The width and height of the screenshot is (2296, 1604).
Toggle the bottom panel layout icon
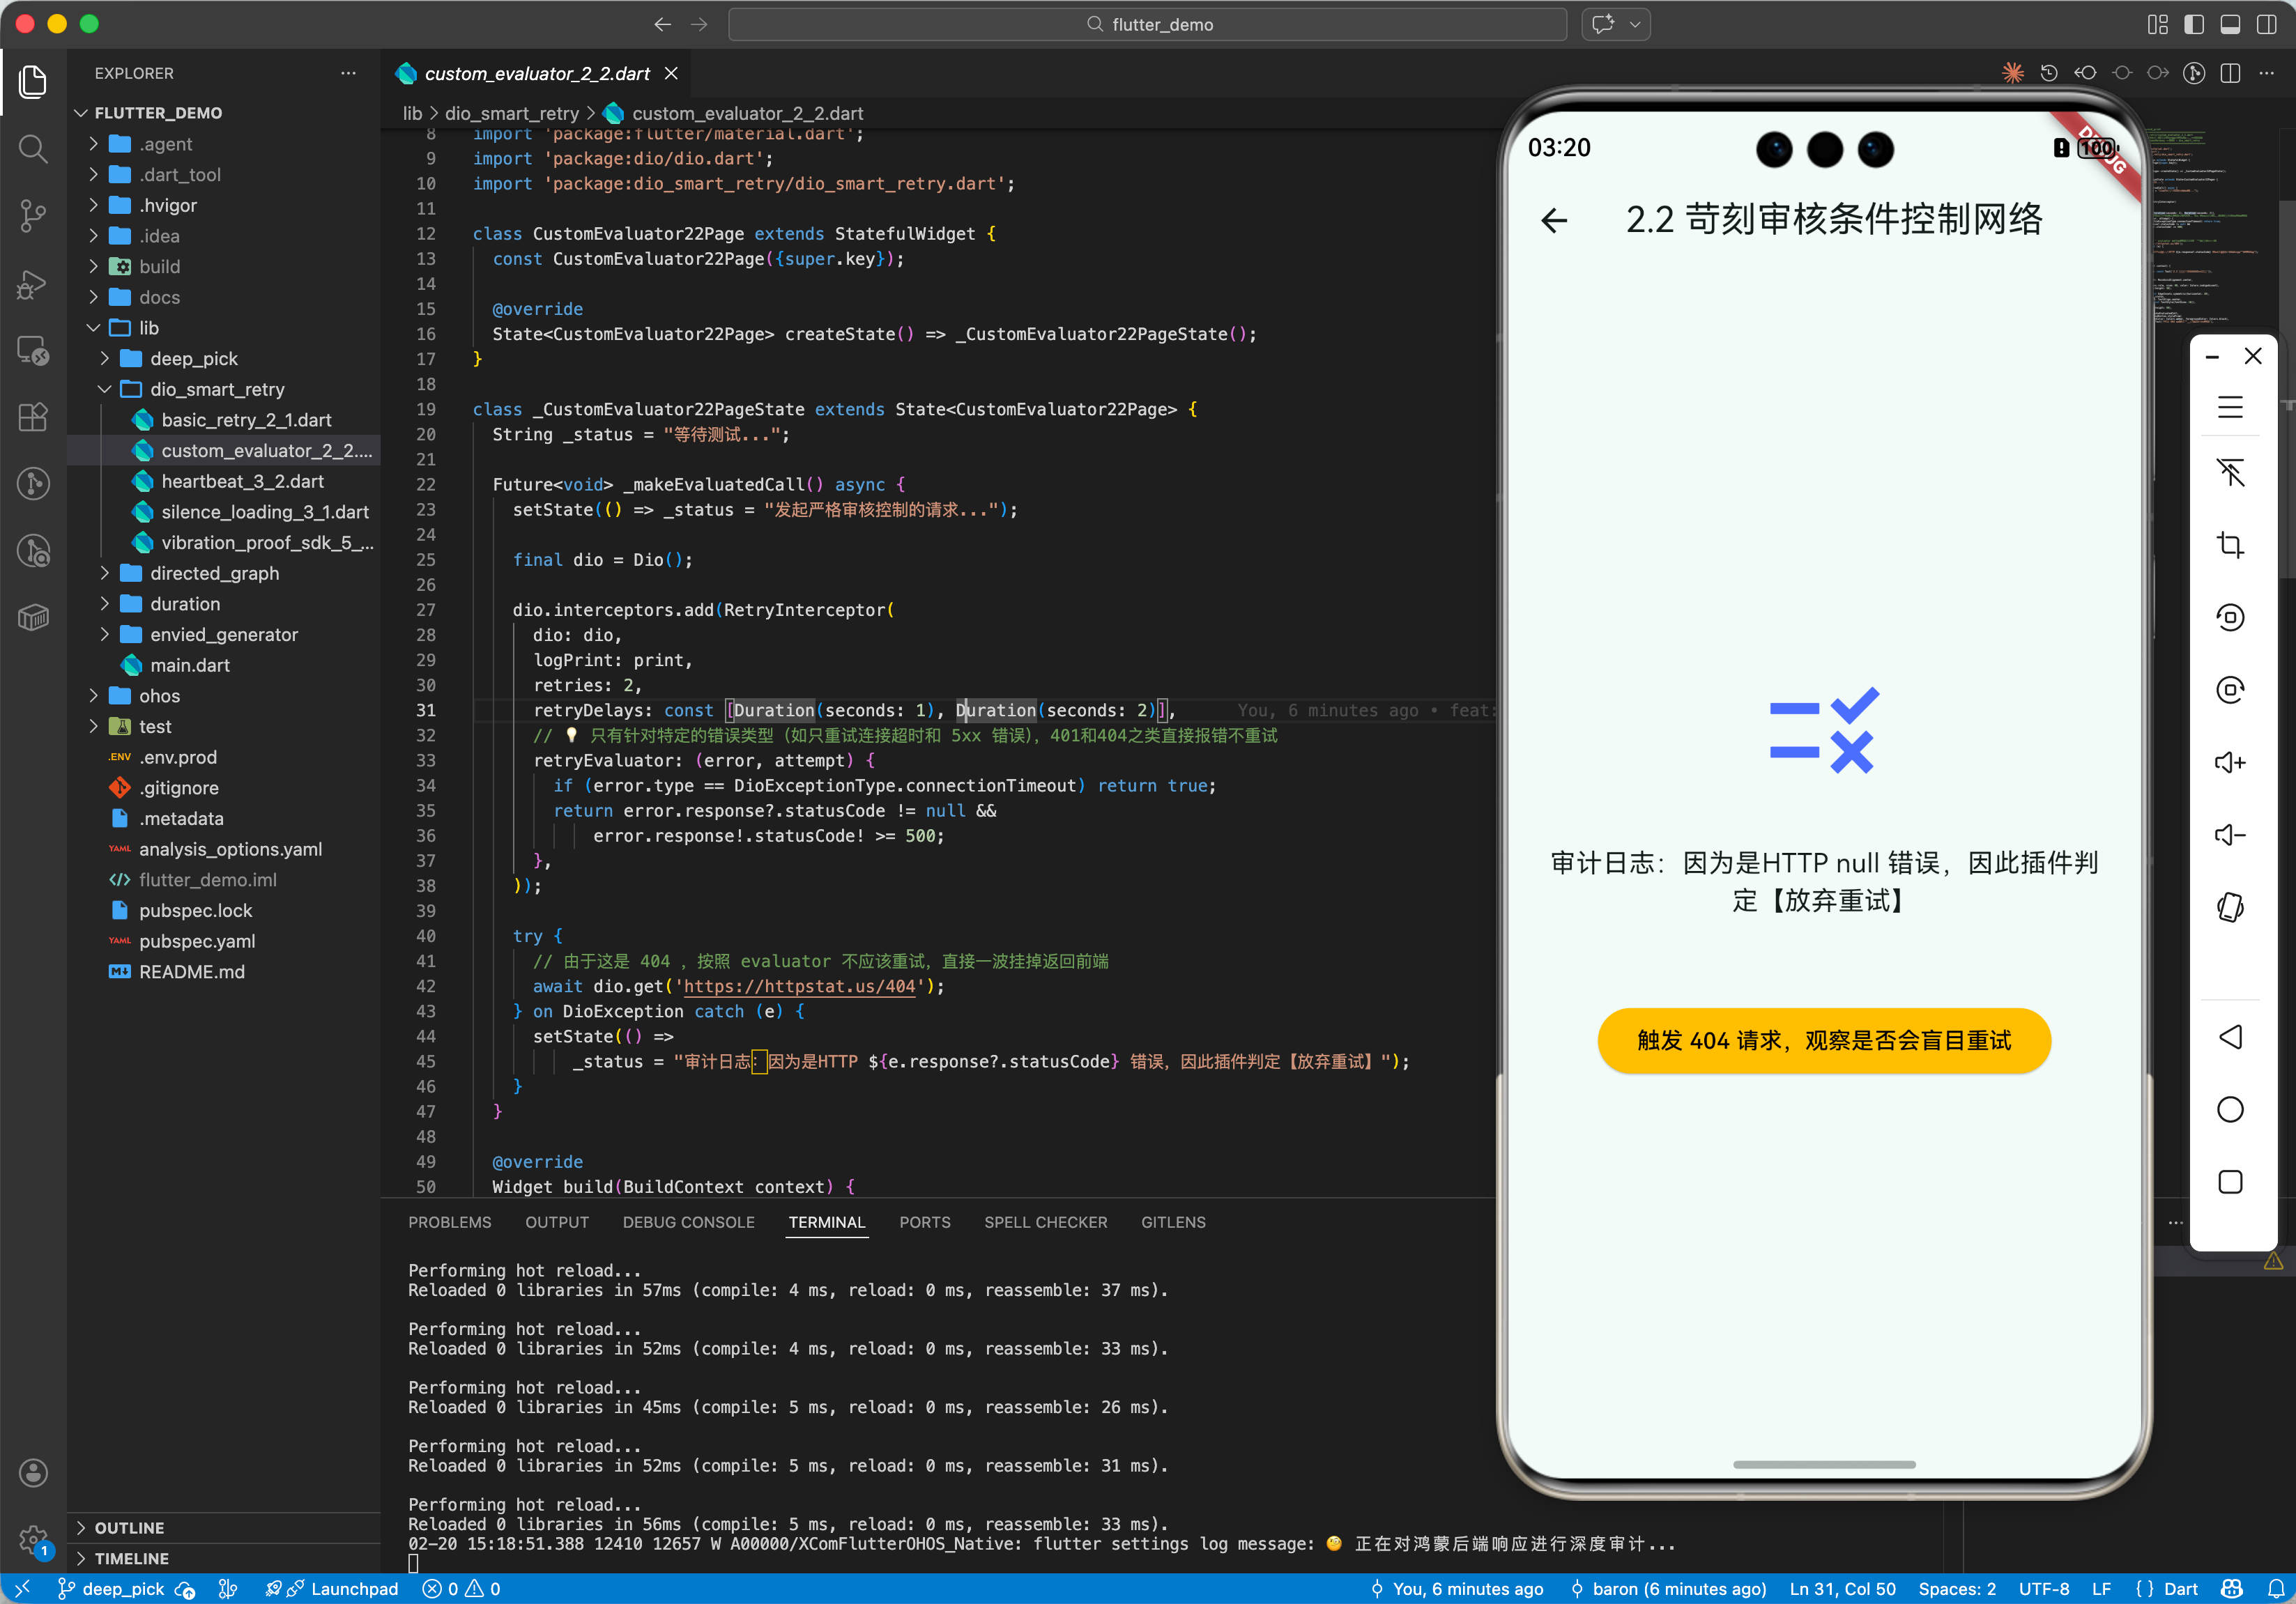[2230, 24]
